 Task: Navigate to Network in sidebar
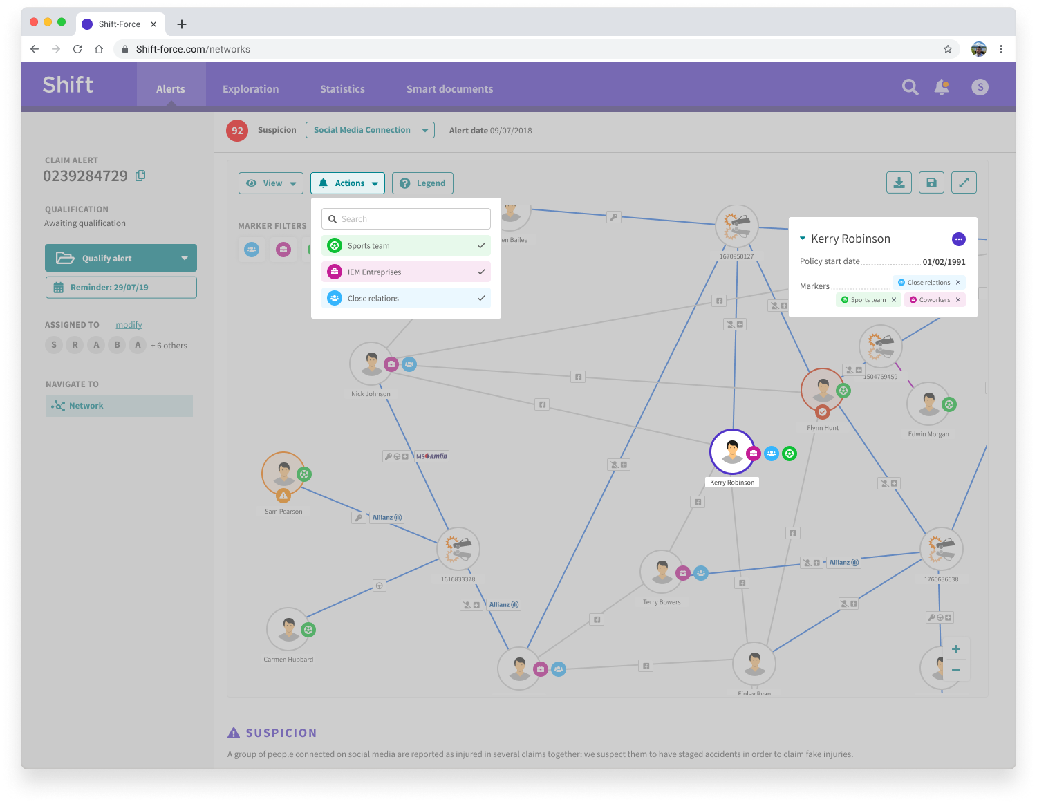[119, 406]
